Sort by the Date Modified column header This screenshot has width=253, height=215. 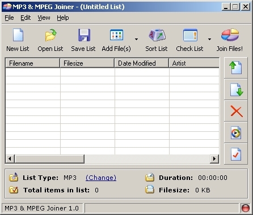(142, 63)
